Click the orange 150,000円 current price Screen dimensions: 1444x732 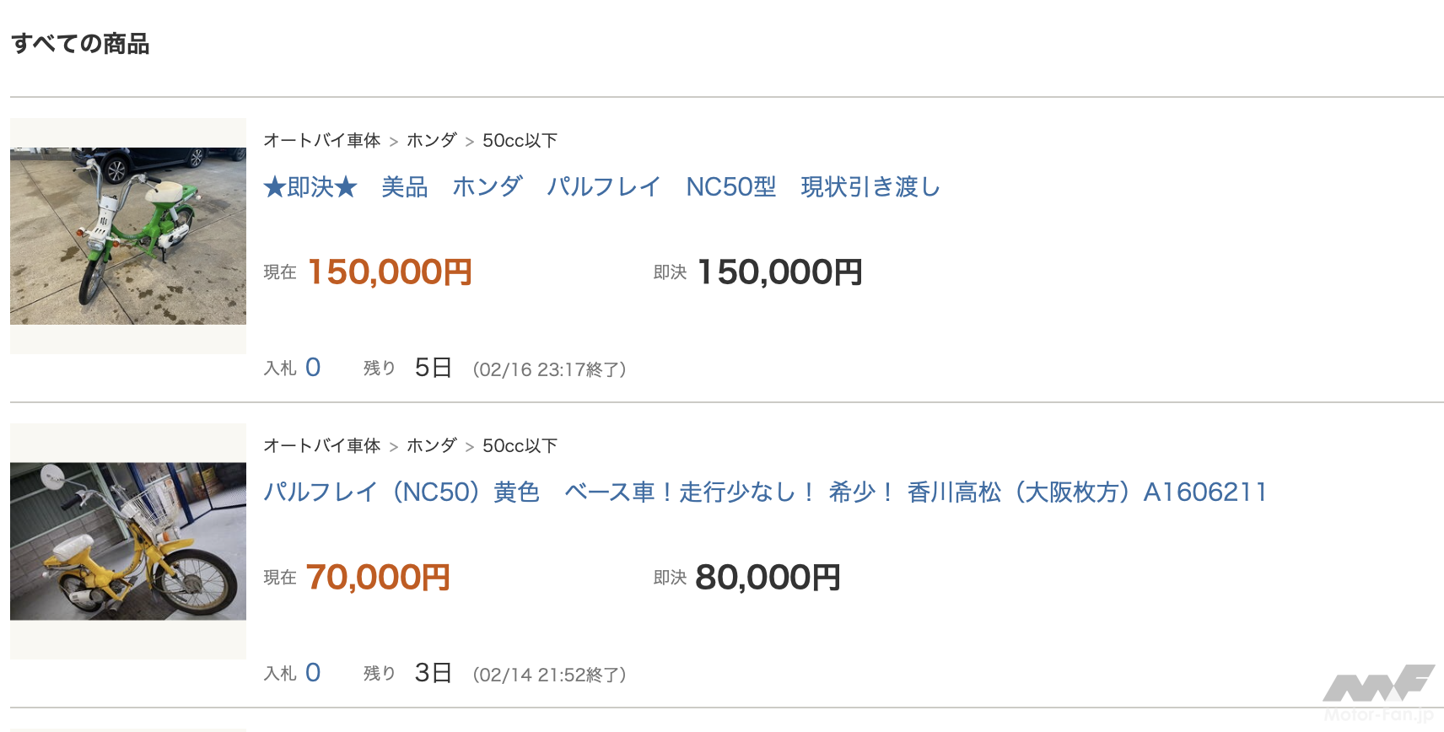[390, 272]
